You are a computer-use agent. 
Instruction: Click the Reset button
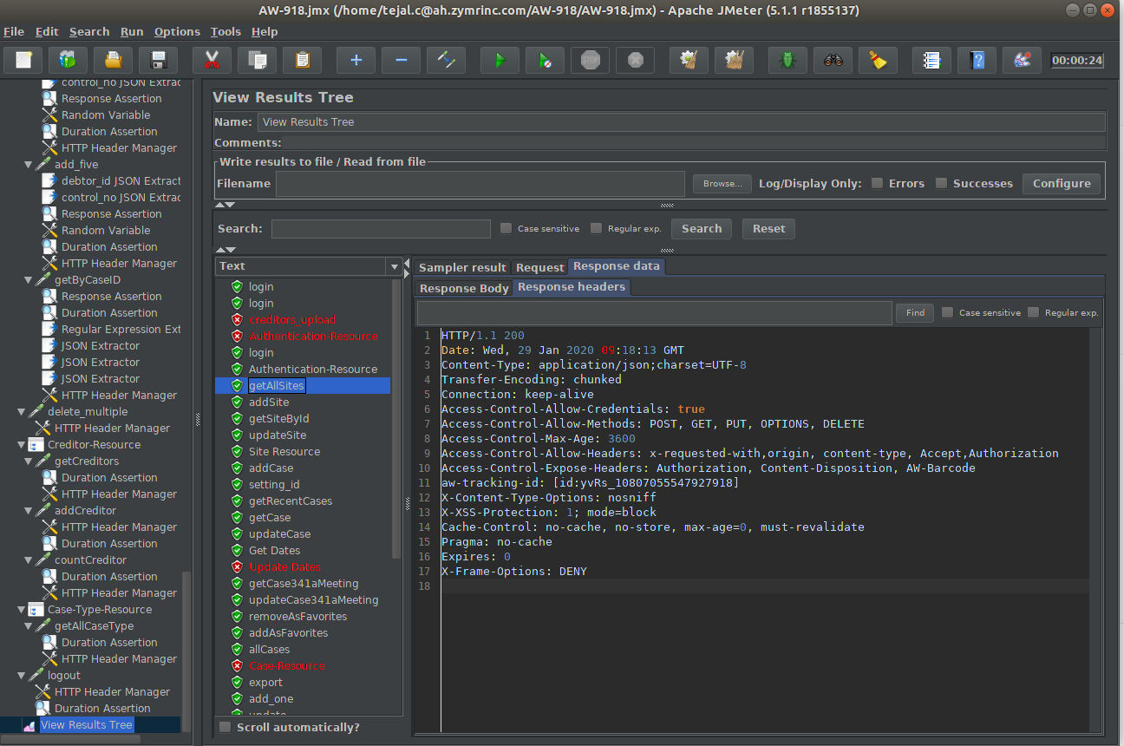pyautogui.click(x=768, y=228)
